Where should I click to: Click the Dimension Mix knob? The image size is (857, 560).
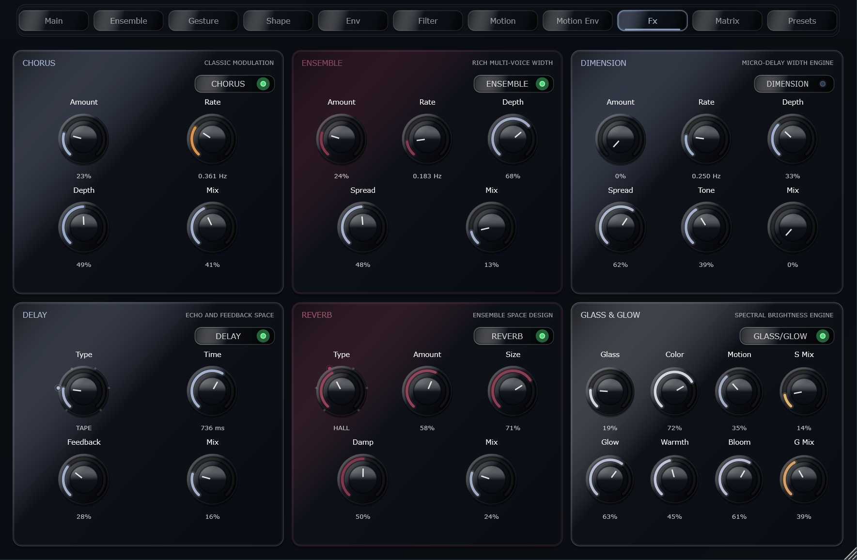(x=793, y=227)
